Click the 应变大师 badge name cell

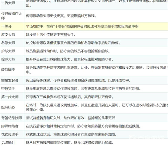point(8,35)
